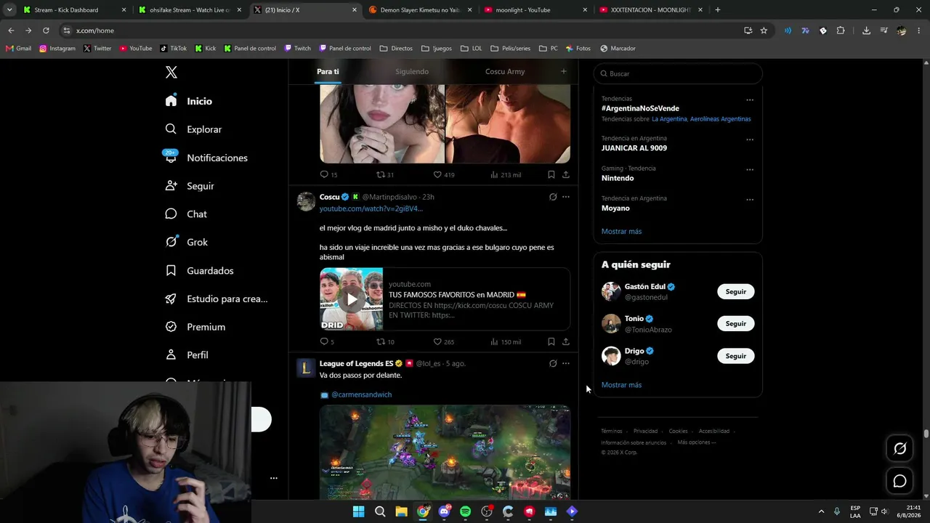
Task: Open the floating Grok button
Action: click(x=899, y=448)
